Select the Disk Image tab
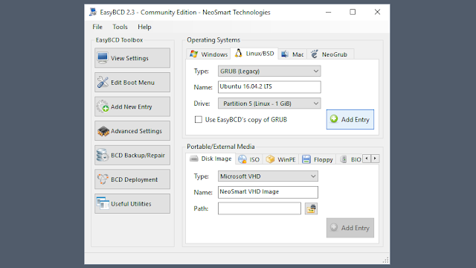476x268 pixels. (x=210, y=159)
